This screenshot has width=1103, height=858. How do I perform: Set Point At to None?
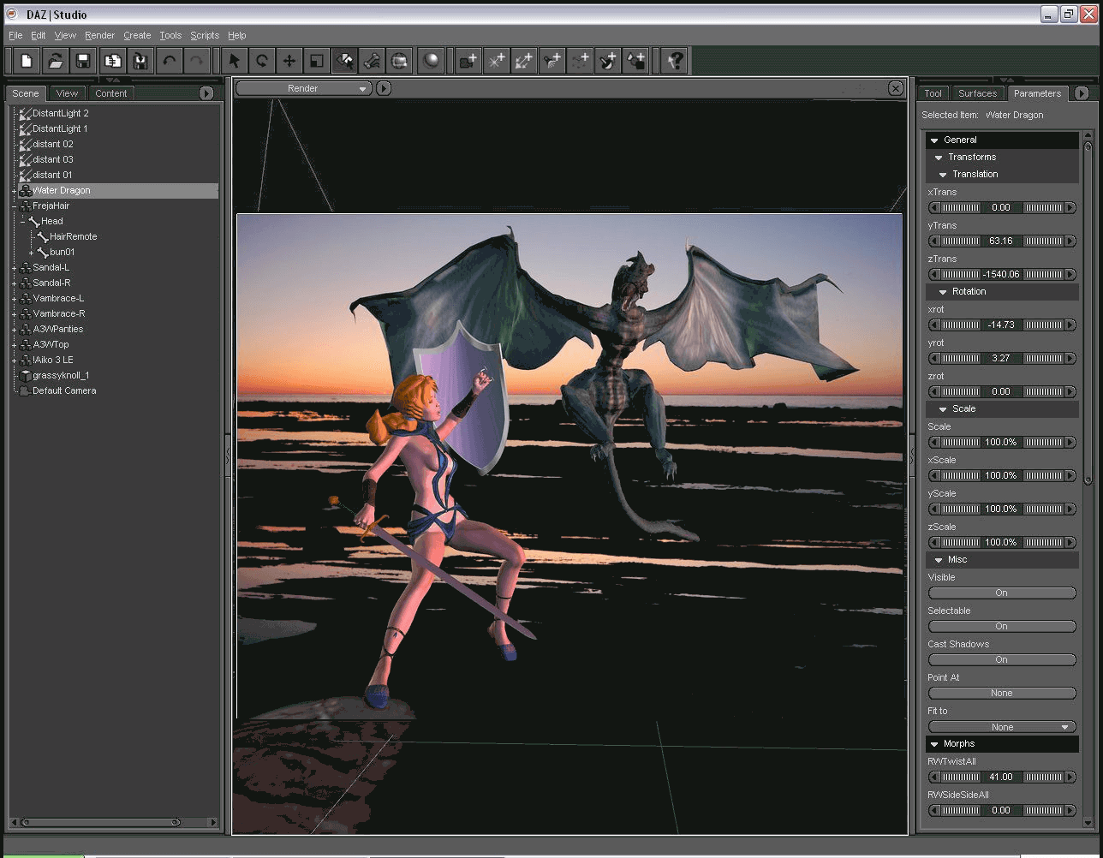tap(1001, 693)
